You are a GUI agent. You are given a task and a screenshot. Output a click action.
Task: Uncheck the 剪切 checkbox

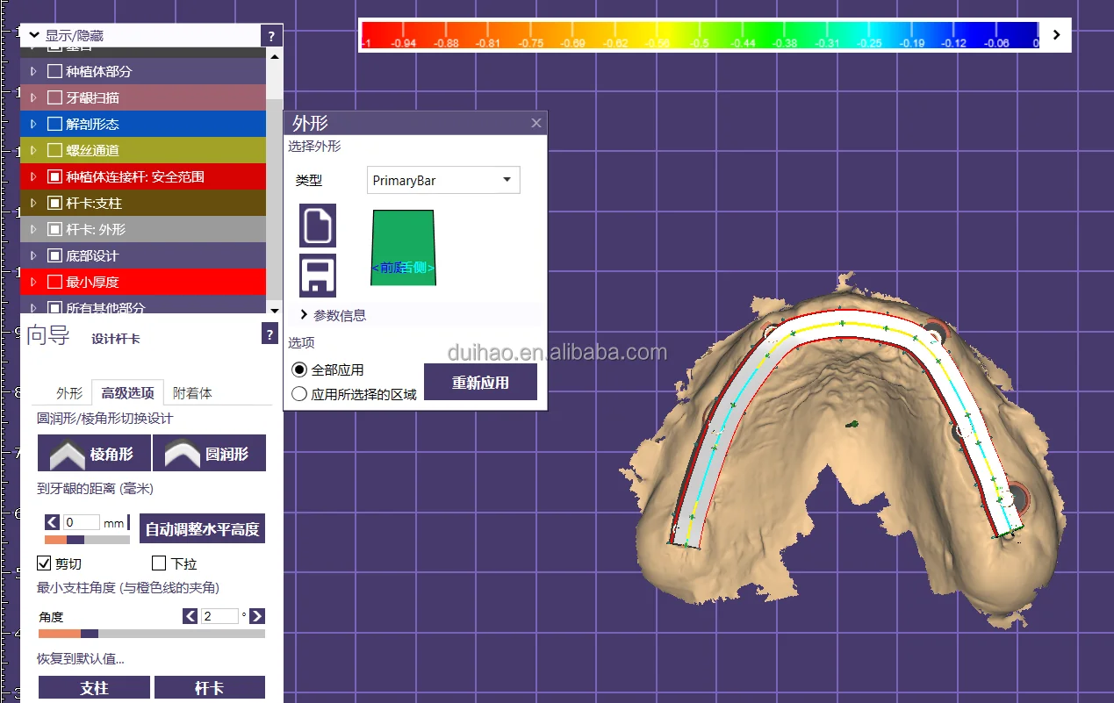click(x=44, y=563)
